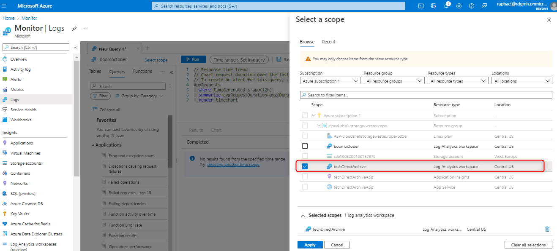Open the Resource group dropdown
Viewport: 557px width, 251px height.
[394, 81]
